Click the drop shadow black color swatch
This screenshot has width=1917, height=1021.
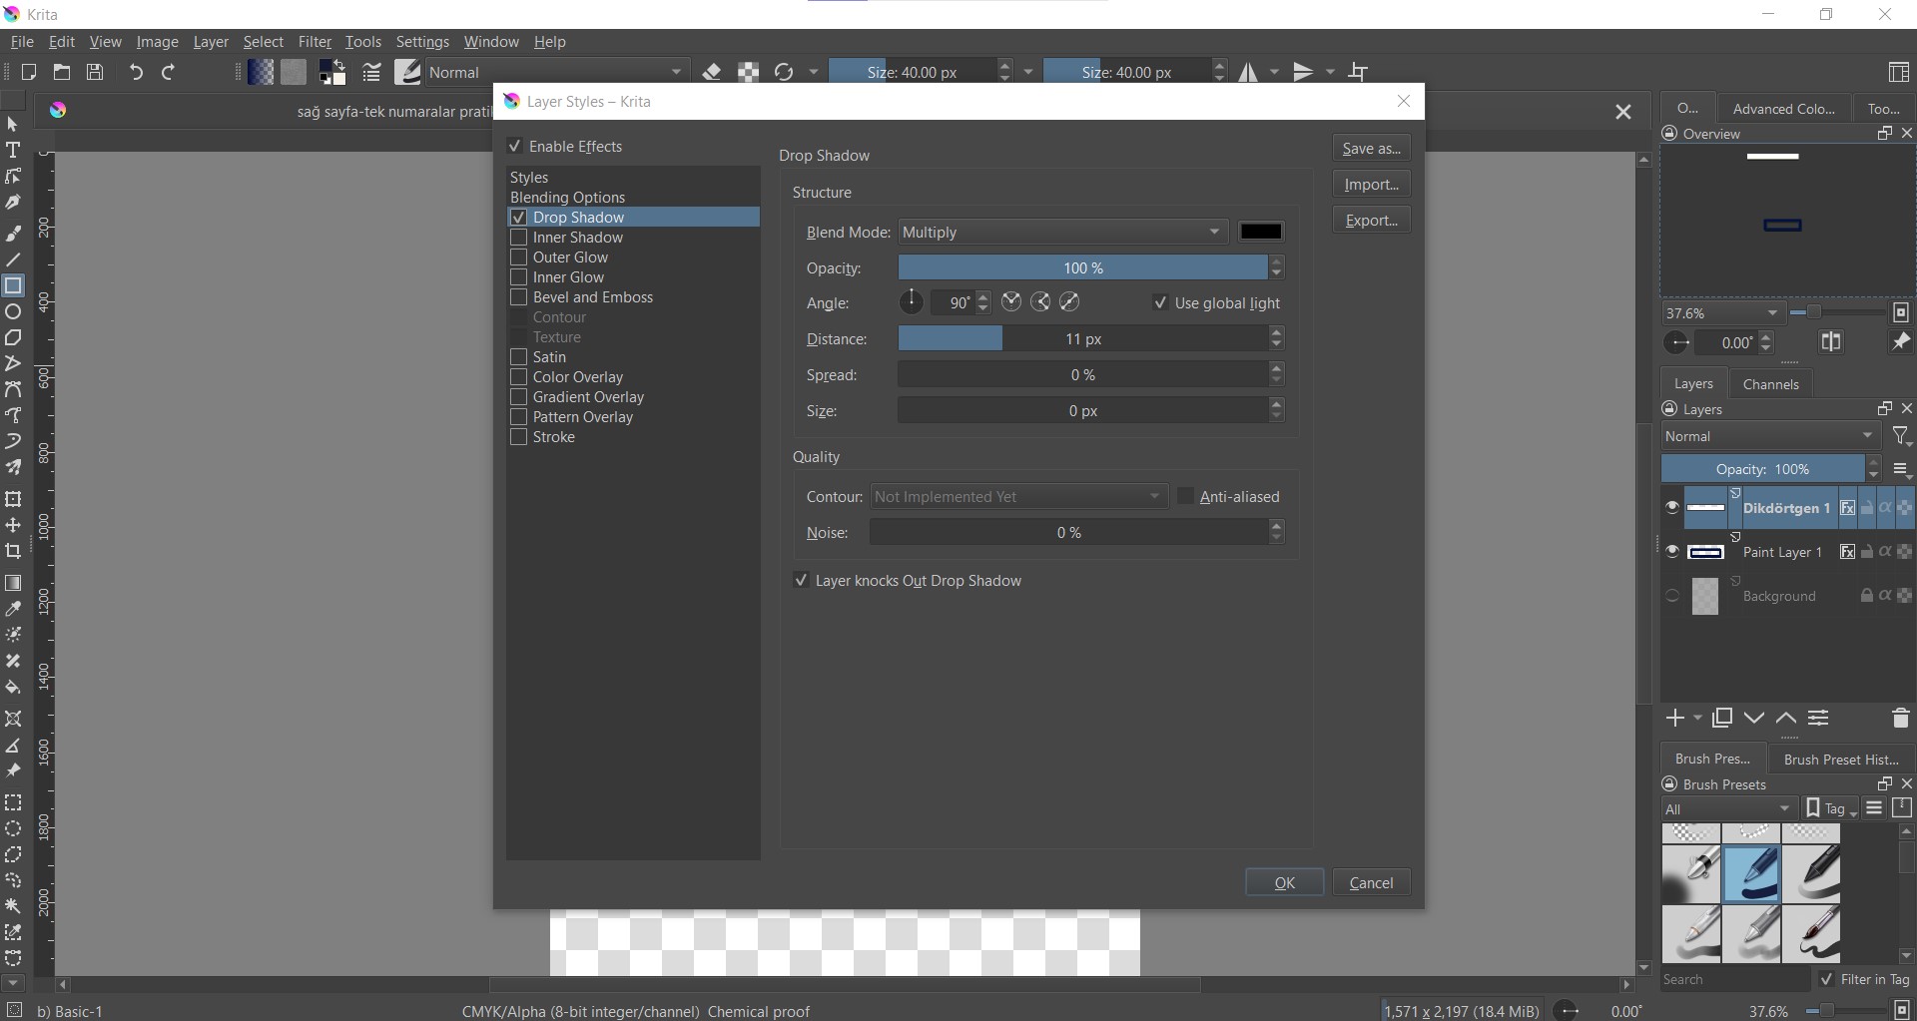(1260, 233)
